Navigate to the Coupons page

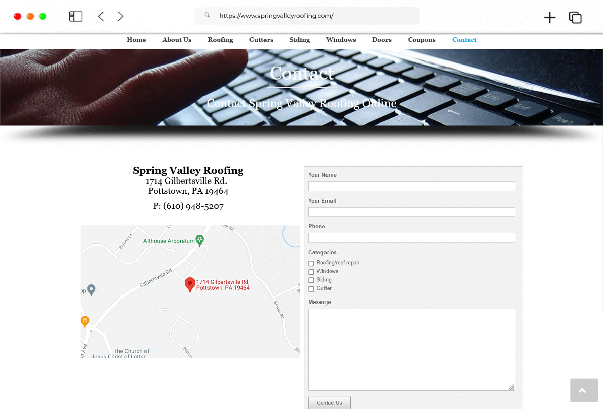[422, 40]
